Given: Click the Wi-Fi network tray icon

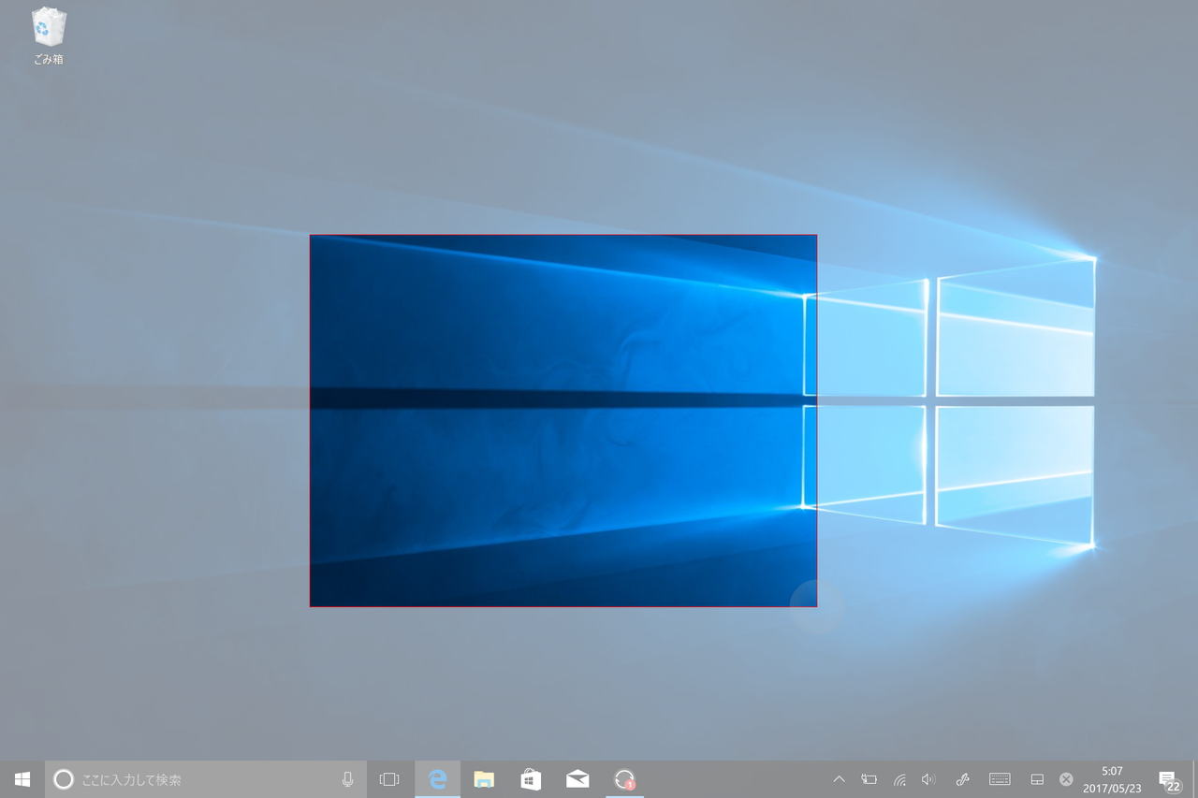Looking at the screenshot, I should (899, 778).
